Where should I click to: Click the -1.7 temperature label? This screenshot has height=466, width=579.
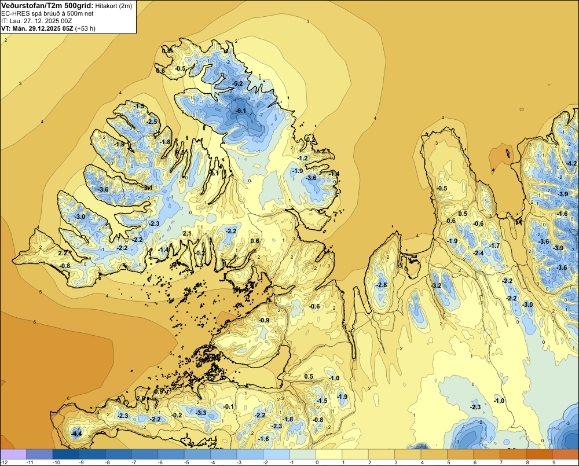494,245
